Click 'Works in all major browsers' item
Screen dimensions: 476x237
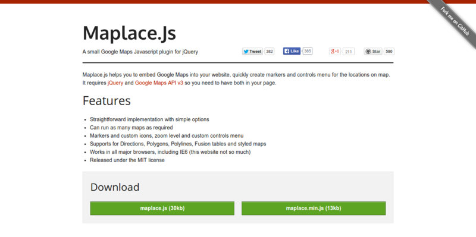170,152
